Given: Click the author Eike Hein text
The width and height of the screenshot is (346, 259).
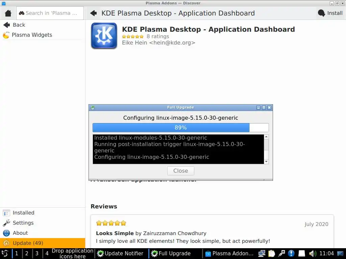Looking at the screenshot, I should tap(158, 43).
